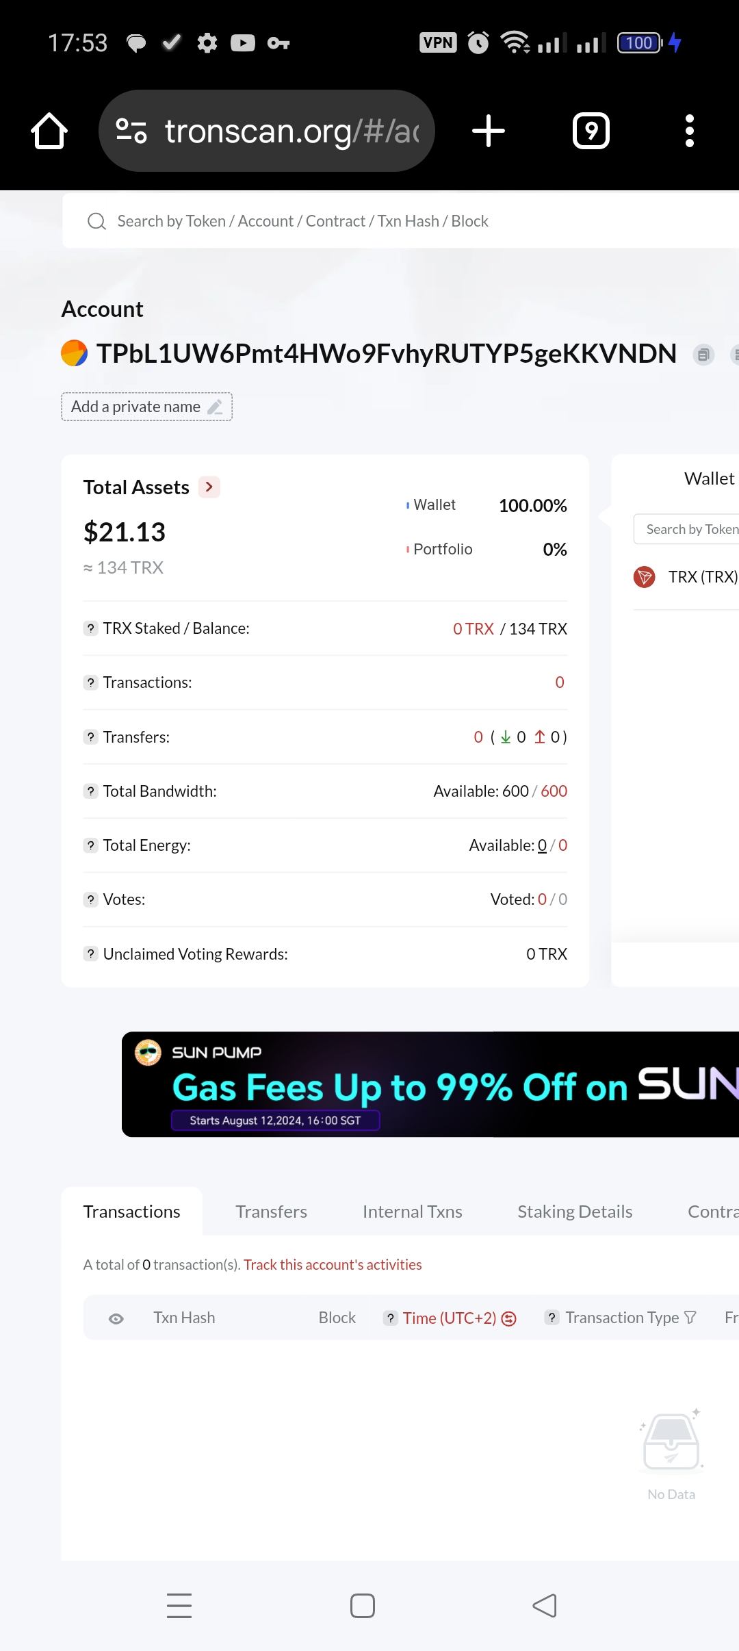Switch to the Transfers tab

[271, 1212]
